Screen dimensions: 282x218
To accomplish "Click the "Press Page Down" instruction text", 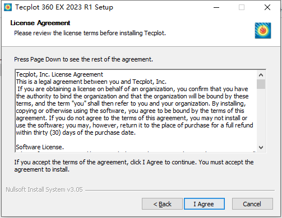I will [84, 59].
